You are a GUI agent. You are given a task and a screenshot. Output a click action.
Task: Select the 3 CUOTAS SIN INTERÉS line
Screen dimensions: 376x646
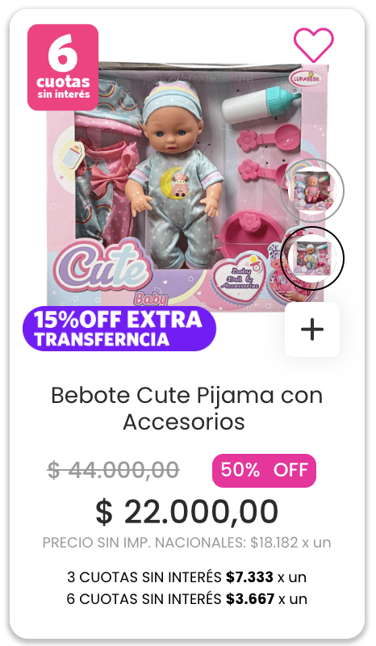coord(187,577)
